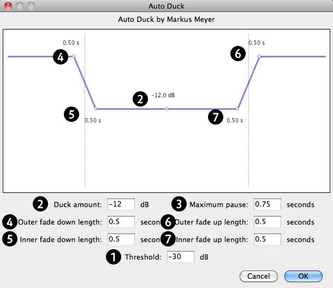
Task: Click the number 1 badge beside Threshold
Action: point(112,257)
